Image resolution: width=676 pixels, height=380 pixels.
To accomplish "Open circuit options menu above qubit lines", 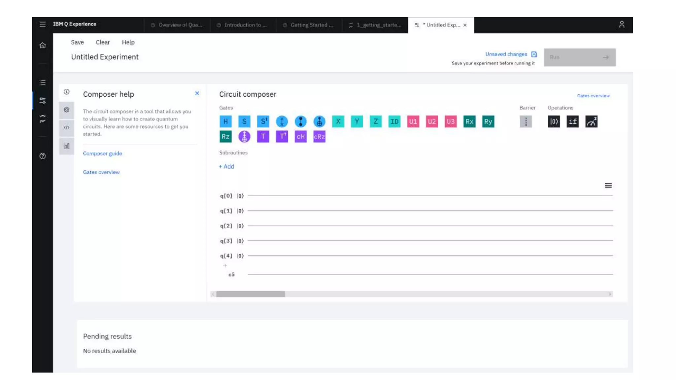I will point(608,185).
